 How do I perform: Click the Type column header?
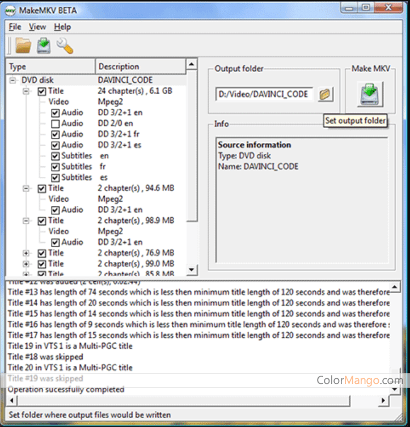click(50, 66)
